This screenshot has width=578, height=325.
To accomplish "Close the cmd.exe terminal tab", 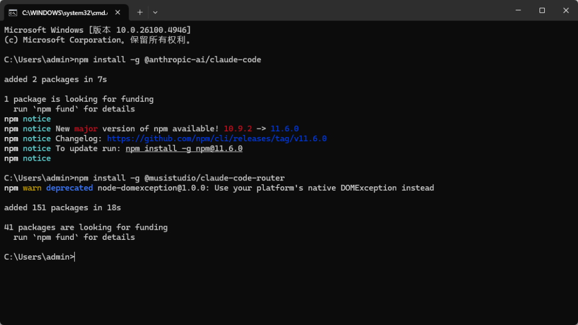I will [117, 12].
